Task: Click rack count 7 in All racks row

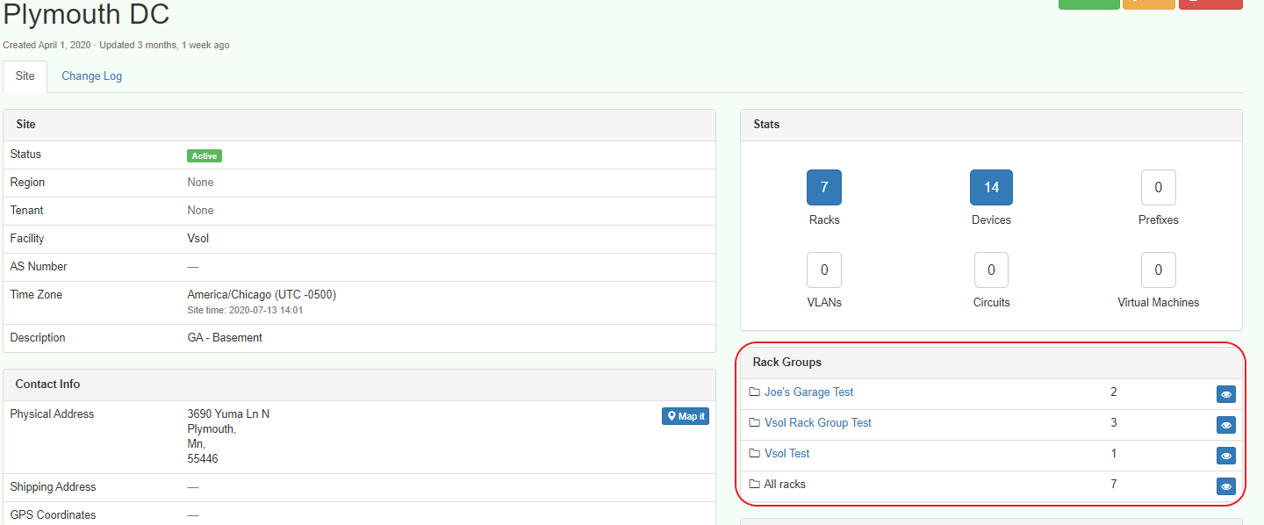Action: click(1114, 485)
